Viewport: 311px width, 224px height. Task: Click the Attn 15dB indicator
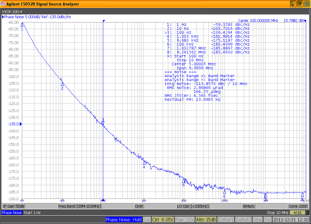click(206, 220)
